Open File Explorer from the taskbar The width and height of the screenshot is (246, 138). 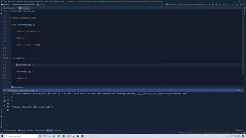pyautogui.click(x=49, y=136)
